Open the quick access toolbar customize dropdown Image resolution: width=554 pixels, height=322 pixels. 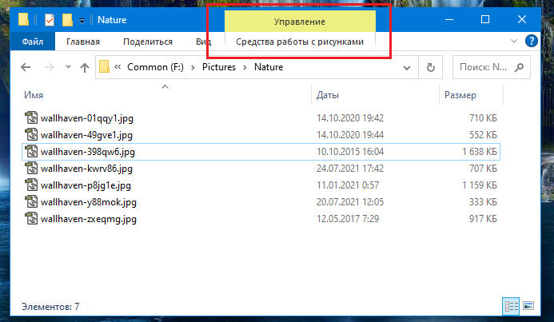point(82,20)
